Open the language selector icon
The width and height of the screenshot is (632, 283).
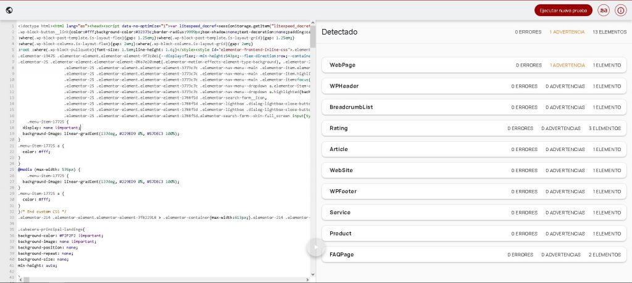tap(603, 10)
